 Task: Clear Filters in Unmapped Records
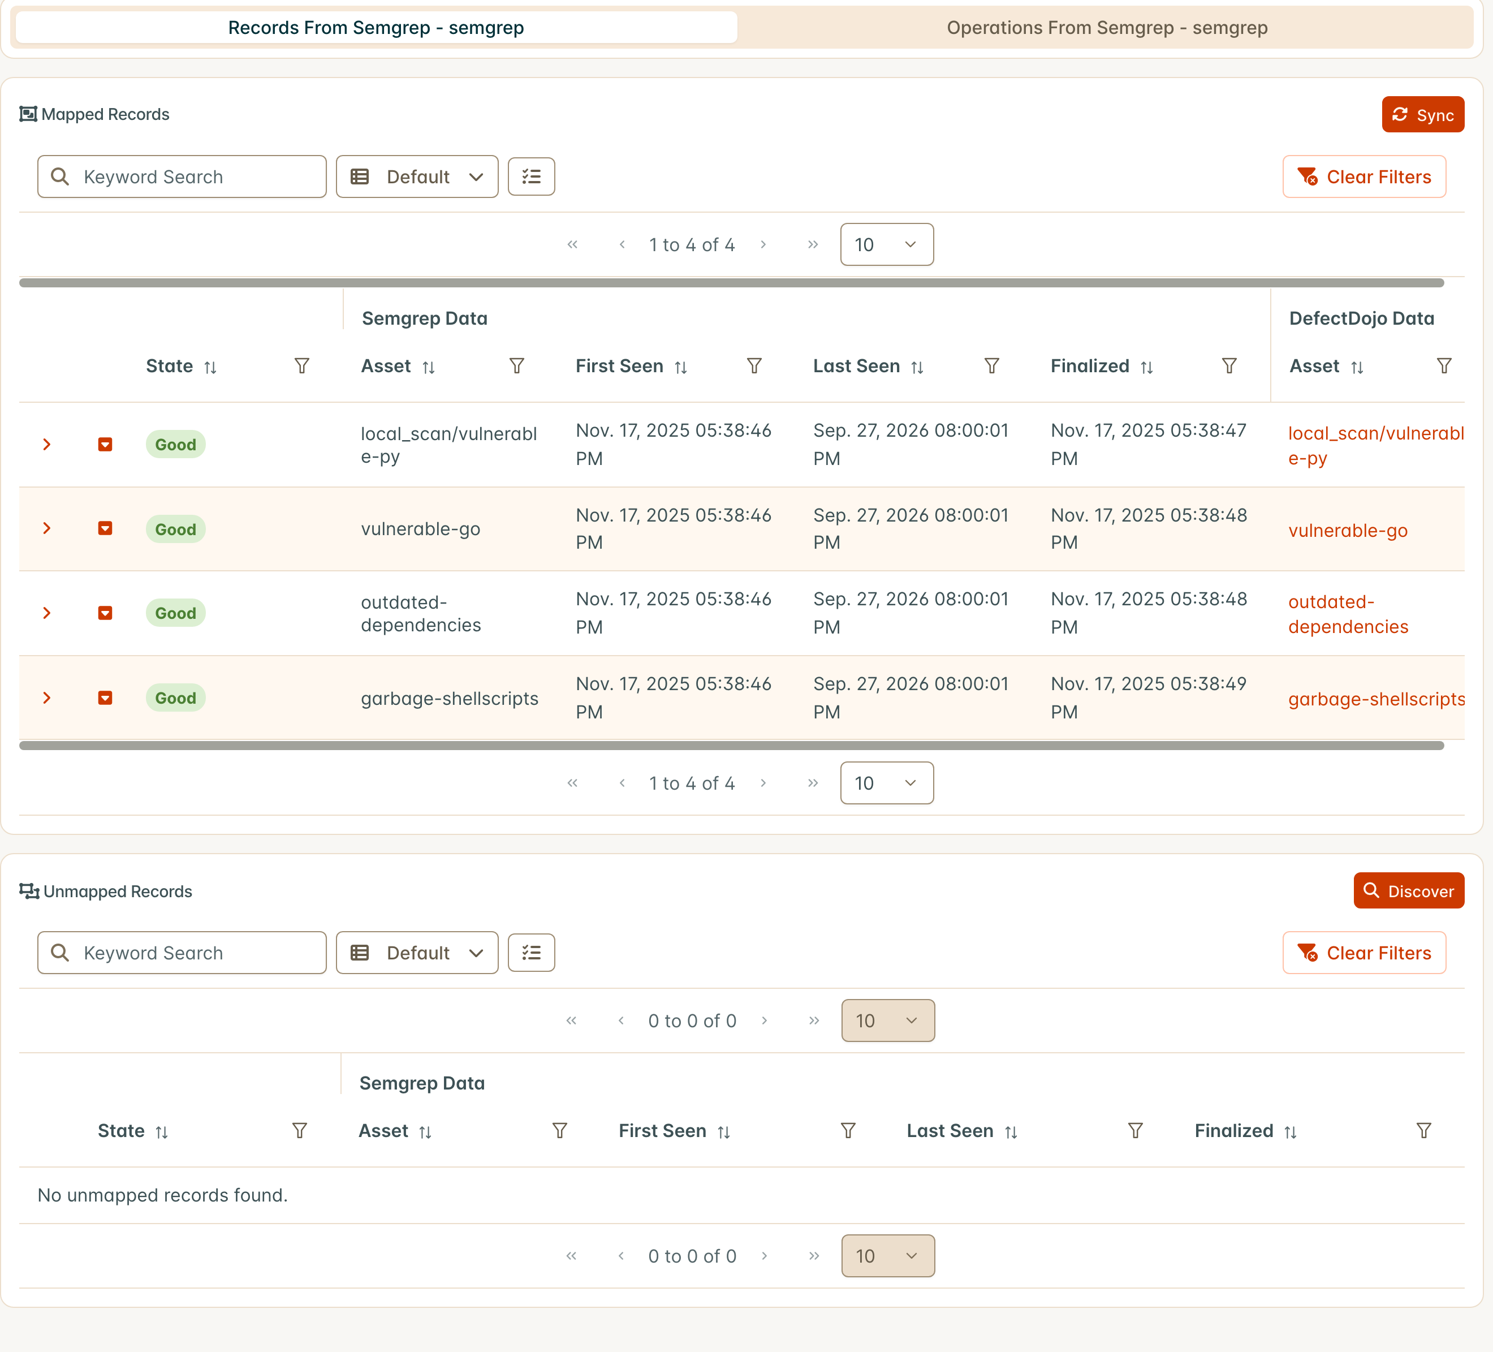[1364, 953]
